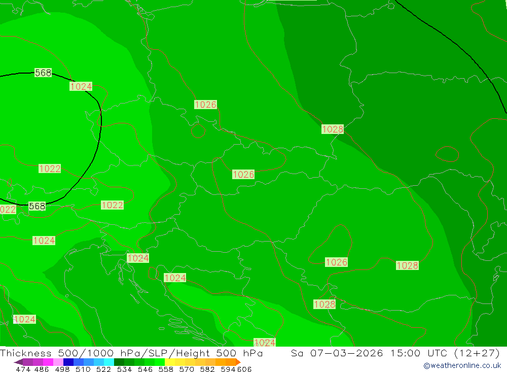Click the 568 label beside the topmost 1024 label
Image resolution: width=507 pixels, height=372 pixels.
pos(43,73)
